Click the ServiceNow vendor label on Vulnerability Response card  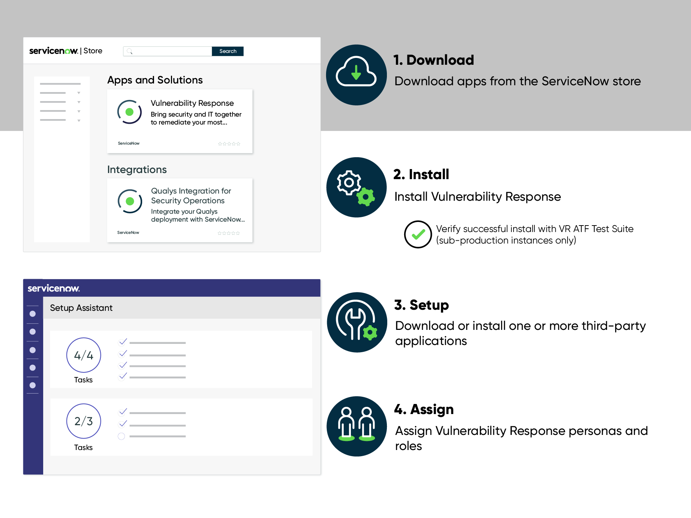pyautogui.click(x=129, y=143)
